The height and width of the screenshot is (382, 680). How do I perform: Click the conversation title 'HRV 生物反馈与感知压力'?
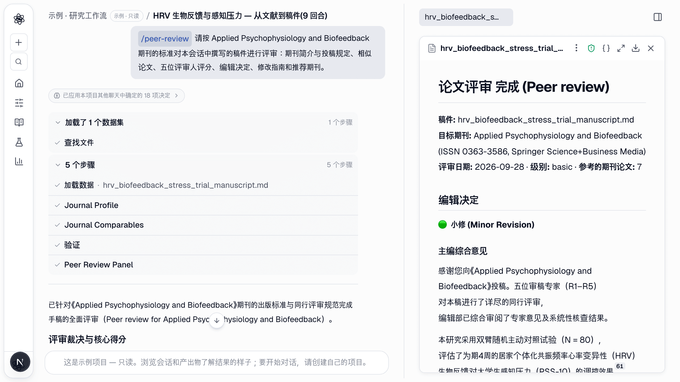pyautogui.click(x=240, y=16)
